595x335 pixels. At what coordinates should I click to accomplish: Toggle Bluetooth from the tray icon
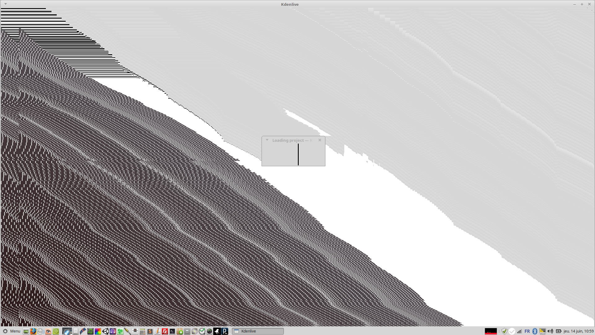(535, 331)
